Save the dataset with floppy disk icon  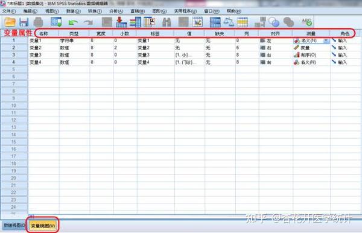(x=24, y=22)
